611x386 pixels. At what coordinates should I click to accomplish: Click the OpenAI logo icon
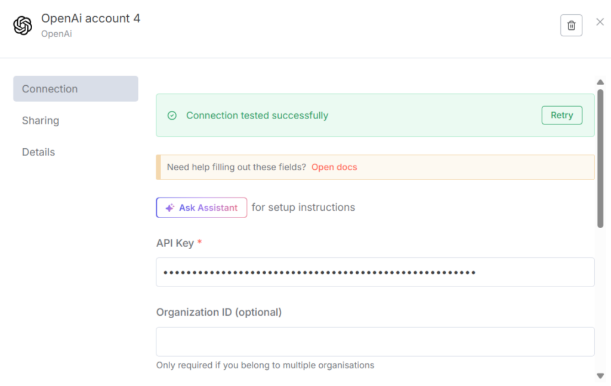pyautogui.click(x=23, y=26)
